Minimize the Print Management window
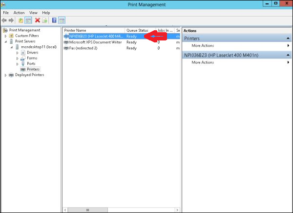The height and width of the screenshot is (213, 293). click(x=267, y=3)
